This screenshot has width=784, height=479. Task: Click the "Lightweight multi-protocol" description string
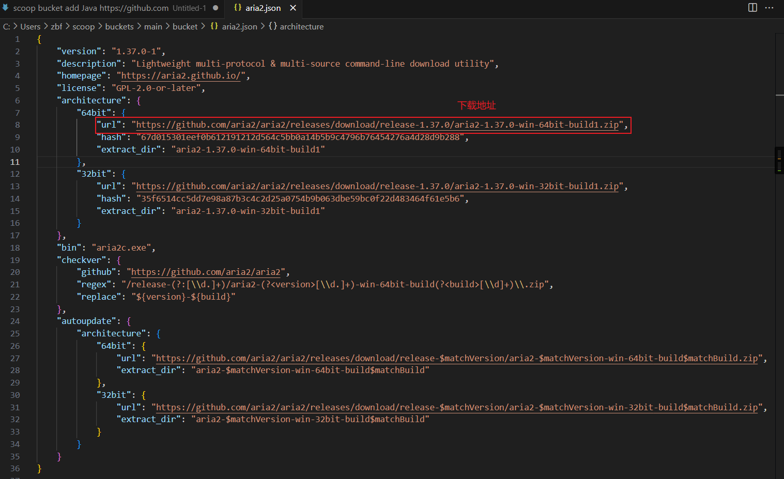pos(313,64)
